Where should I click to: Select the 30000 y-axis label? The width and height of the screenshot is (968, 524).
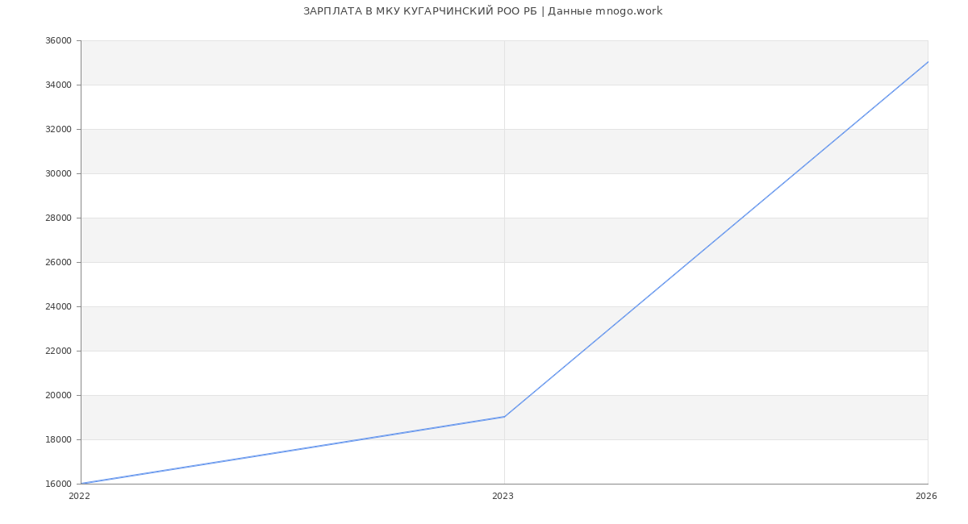coord(60,174)
